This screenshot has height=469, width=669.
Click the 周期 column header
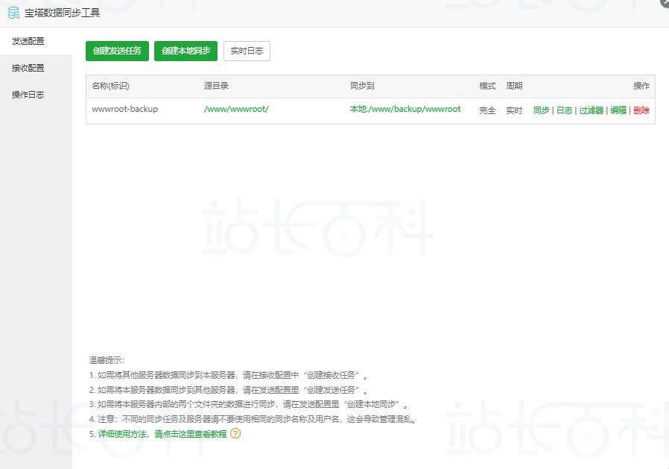pos(514,86)
